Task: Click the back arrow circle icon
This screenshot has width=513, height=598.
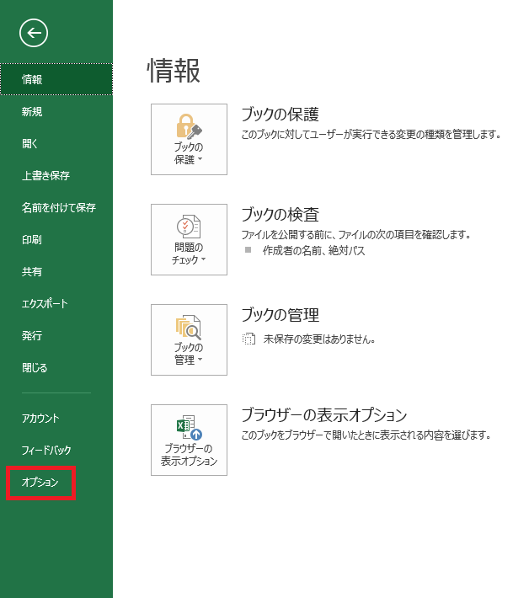Action: 34,33
